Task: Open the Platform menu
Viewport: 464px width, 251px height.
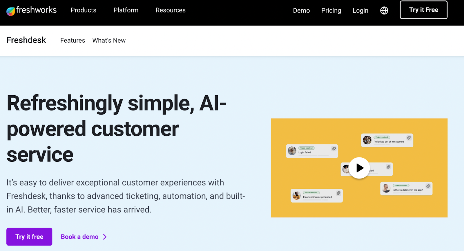Action: 126,10
